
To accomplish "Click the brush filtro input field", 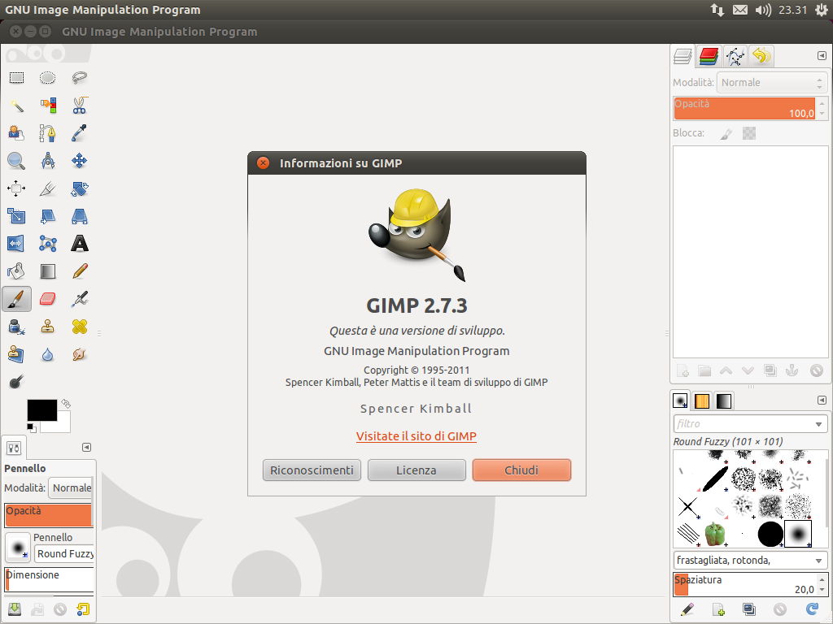I will [x=743, y=424].
